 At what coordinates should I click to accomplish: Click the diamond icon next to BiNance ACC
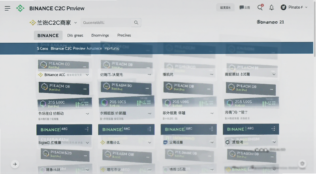pyautogui.click(x=41, y=75)
